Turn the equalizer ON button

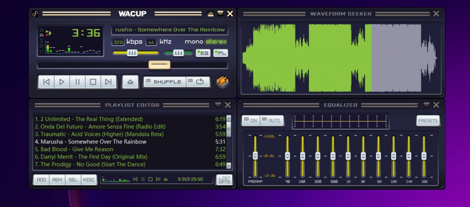click(251, 121)
